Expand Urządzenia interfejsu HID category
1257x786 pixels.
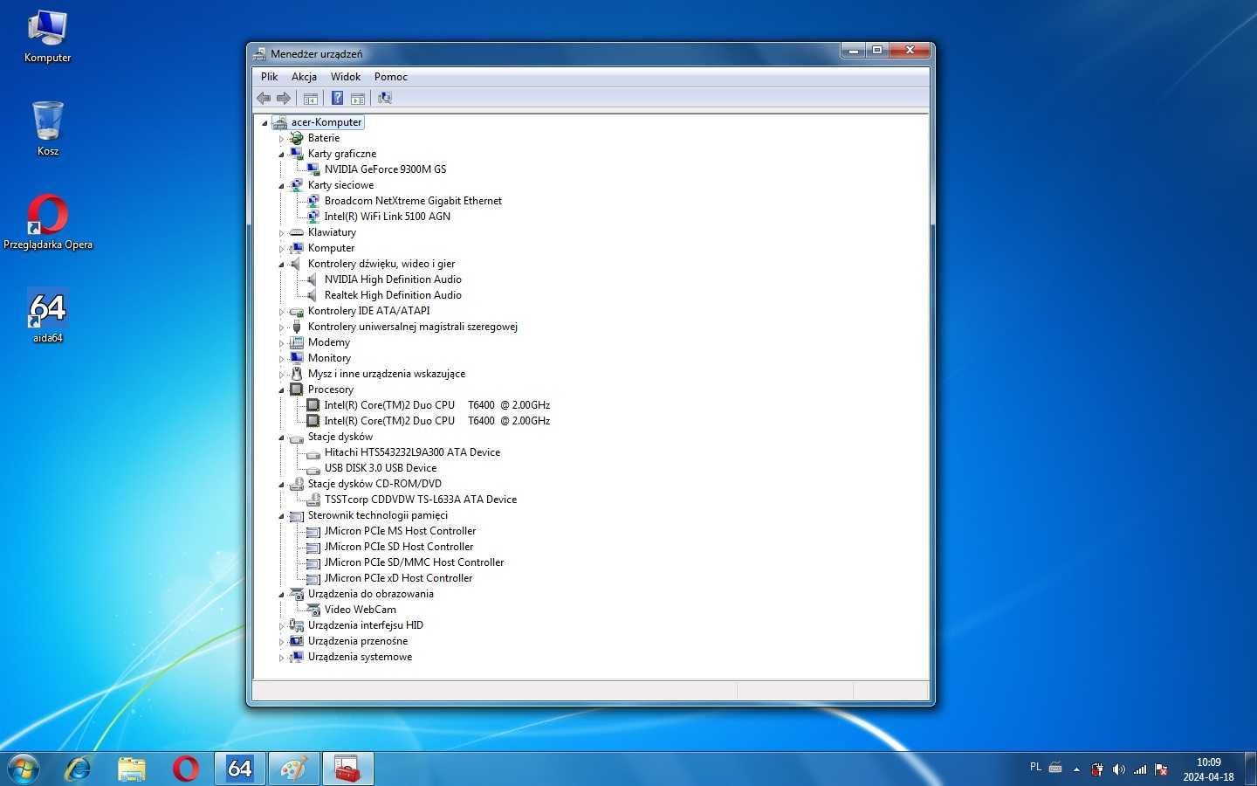pyautogui.click(x=281, y=626)
